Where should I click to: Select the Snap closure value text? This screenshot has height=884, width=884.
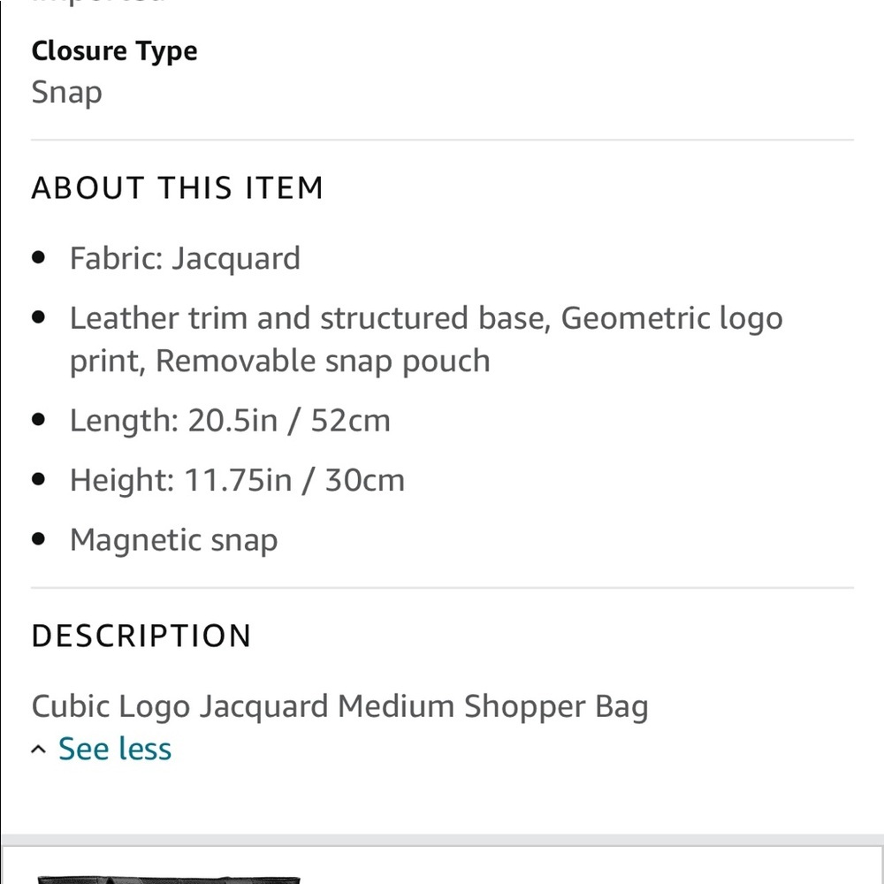point(66,92)
